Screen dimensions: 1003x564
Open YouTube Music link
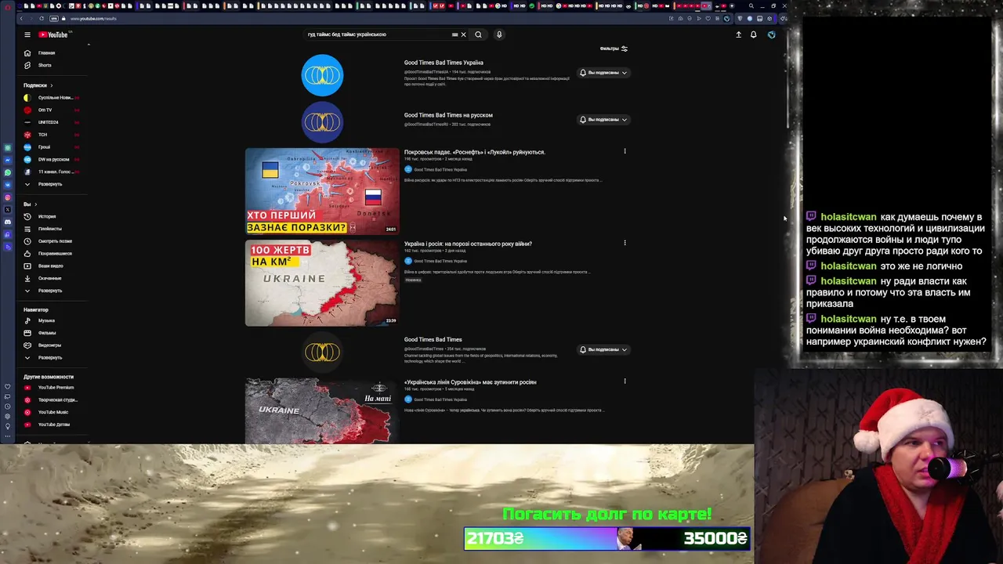(x=50, y=412)
